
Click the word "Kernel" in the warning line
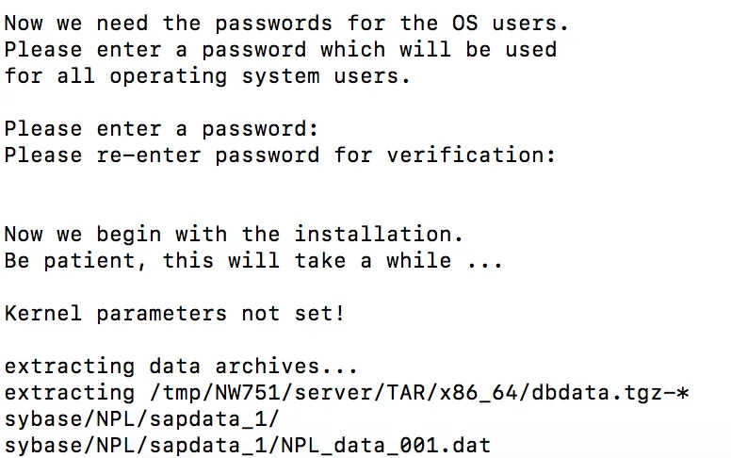click(x=43, y=313)
